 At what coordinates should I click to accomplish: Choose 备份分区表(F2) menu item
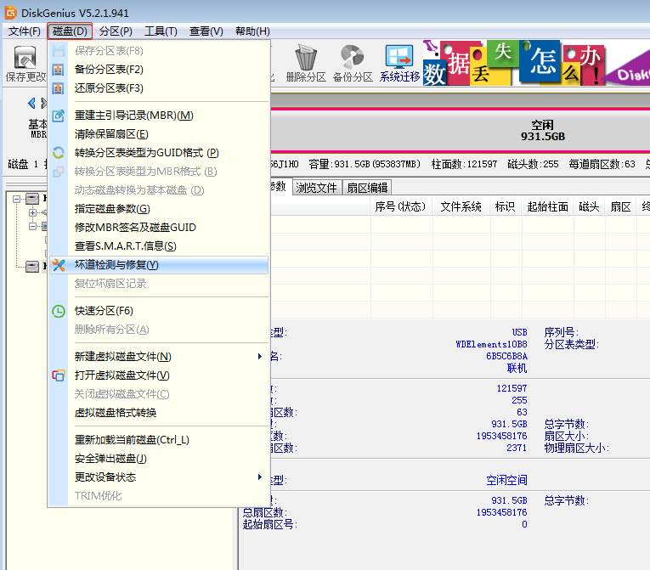coord(159,70)
